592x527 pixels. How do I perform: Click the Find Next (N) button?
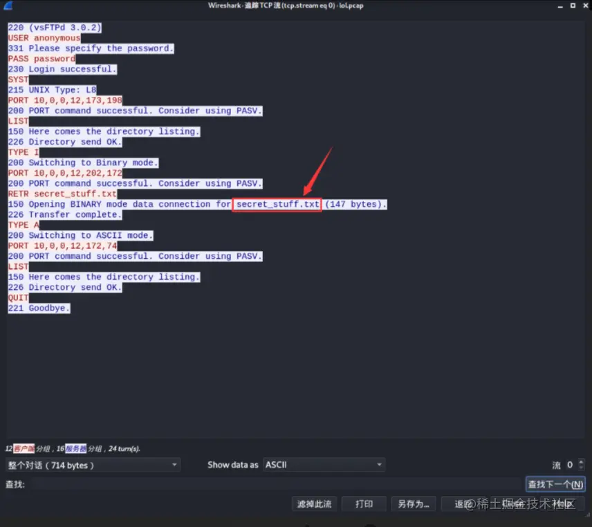(555, 484)
